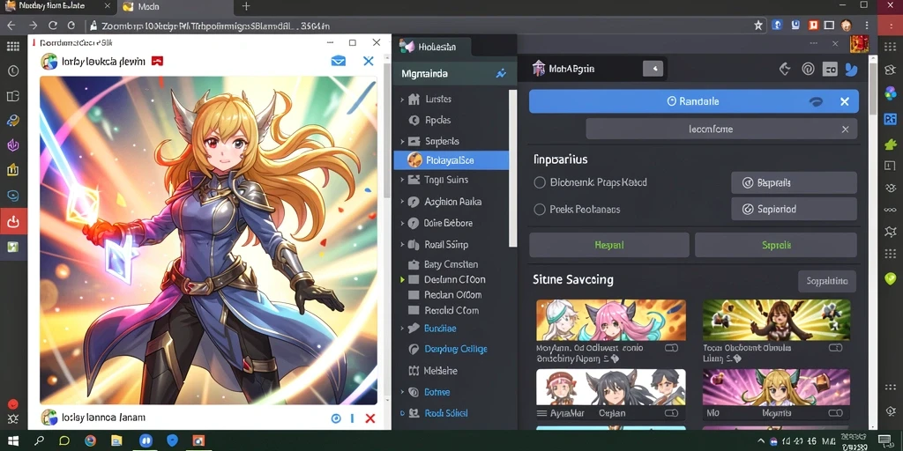Screen dimensions: 903x451
Task: Click the @ mention icon in panel header
Action: (808, 70)
